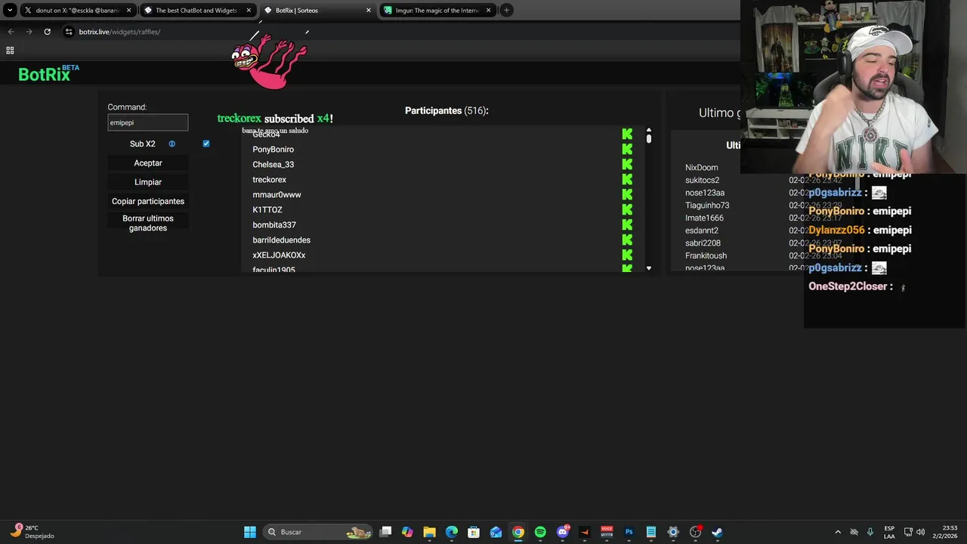
Task: Click winner NixDoom in last winners list
Action: (x=702, y=168)
